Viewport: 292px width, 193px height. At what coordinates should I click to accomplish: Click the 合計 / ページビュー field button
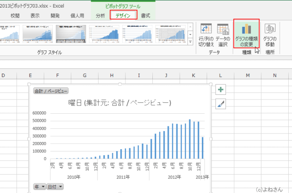(x=51, y=91)
